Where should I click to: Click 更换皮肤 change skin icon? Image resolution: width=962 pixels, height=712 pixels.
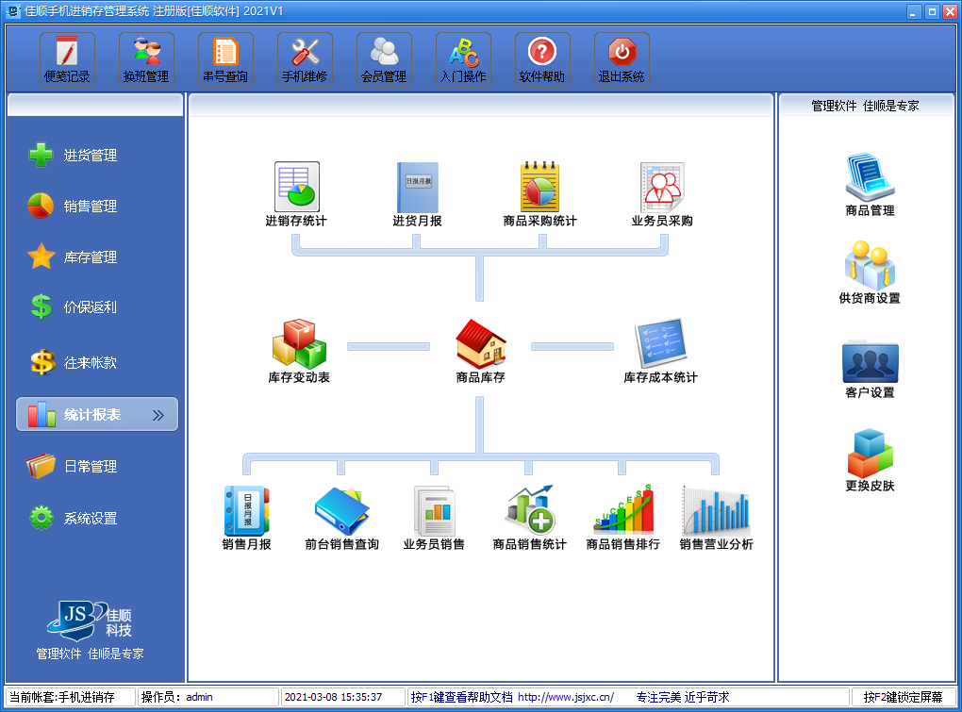[x=870, y=460]
